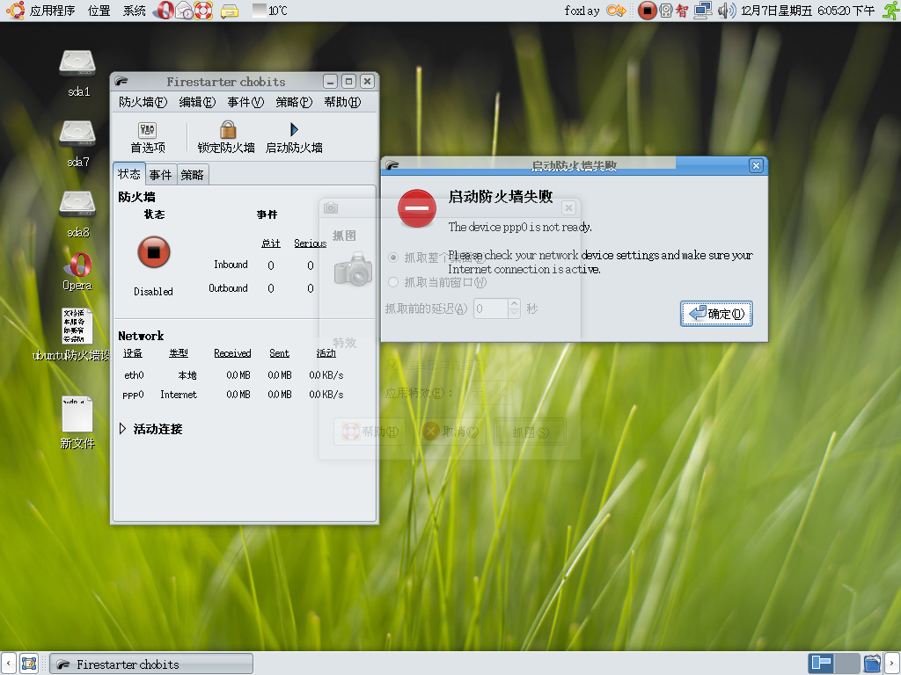Open the 系统 system menu
Image resolution: width=901 pixels, height=675 pixels.
[135, 11]
